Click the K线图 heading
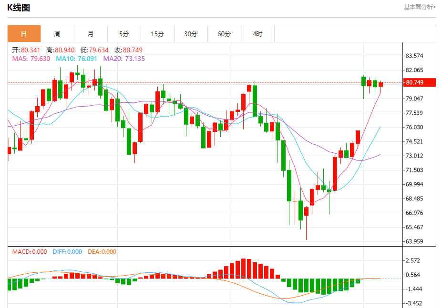The width and height of the screenshot is (442, 308). pyautogui.click(x=19, y=8)
